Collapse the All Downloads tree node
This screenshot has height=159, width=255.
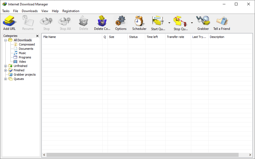[x=5, y=40]
